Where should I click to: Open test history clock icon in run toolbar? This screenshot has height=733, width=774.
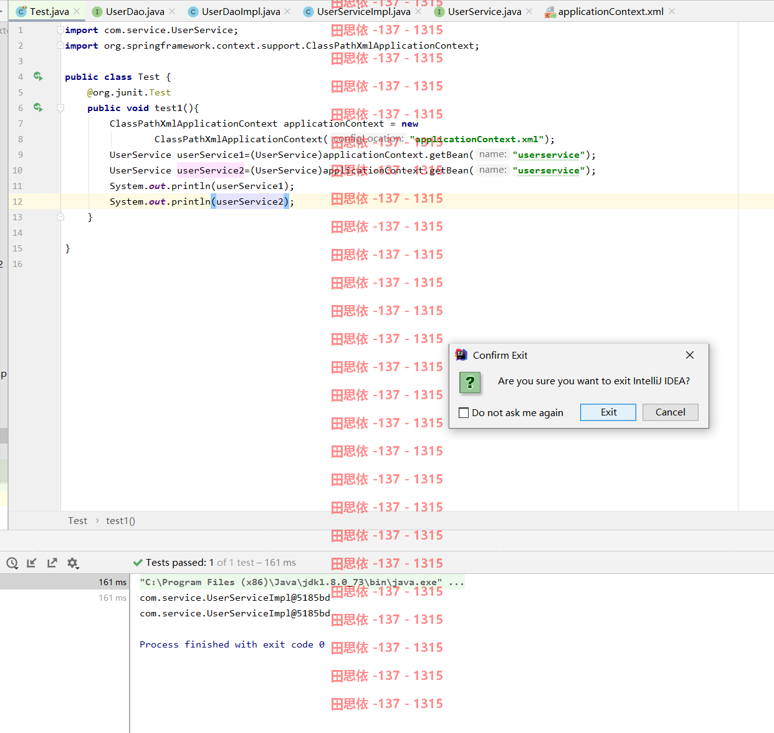(12, 563)
